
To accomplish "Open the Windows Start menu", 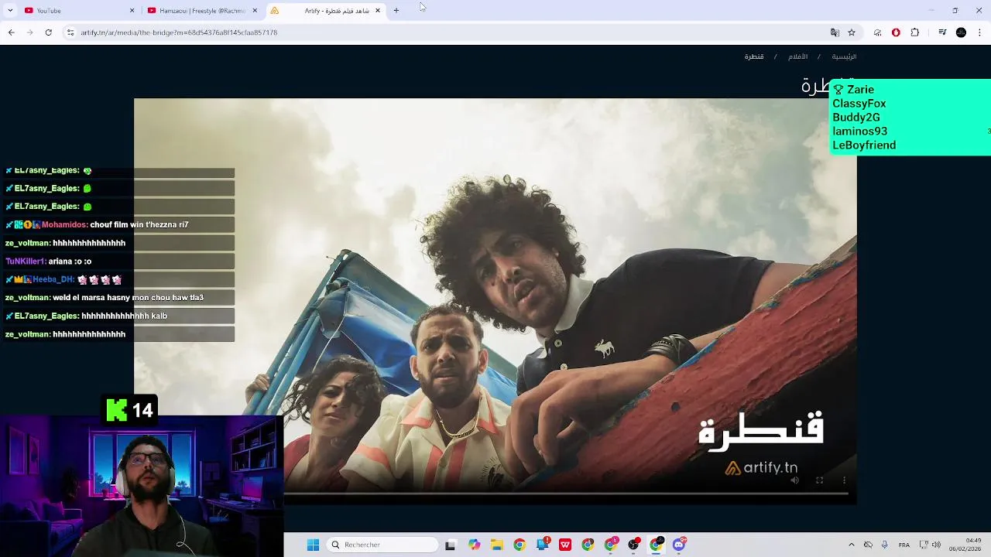I will point(313,545).
